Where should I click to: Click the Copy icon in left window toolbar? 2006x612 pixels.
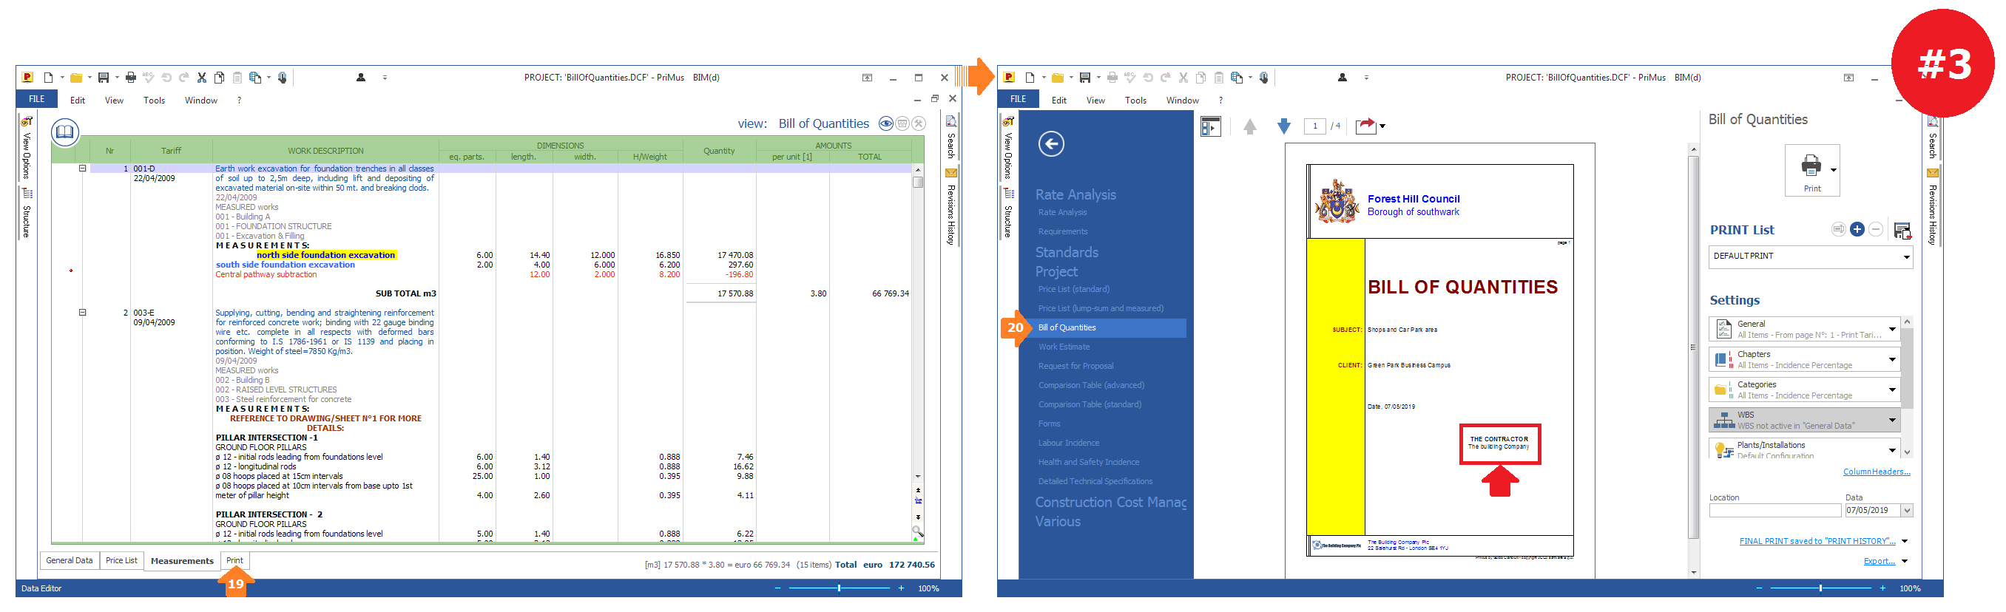220,77
